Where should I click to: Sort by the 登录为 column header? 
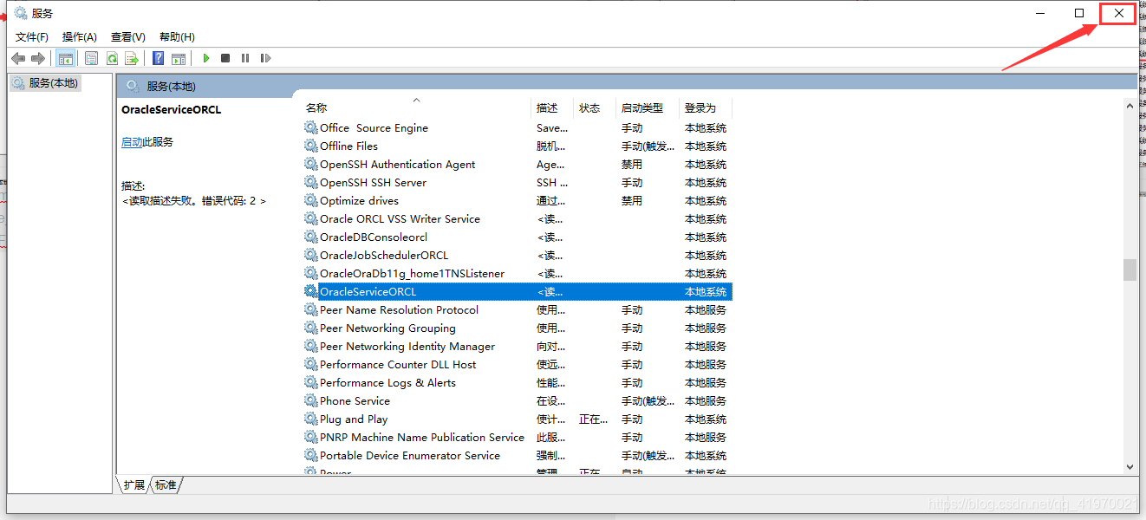[706, 107]
